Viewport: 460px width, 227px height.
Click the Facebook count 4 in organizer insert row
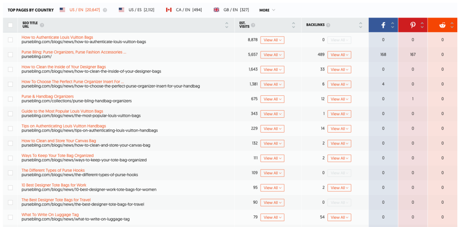pos(383,84)
